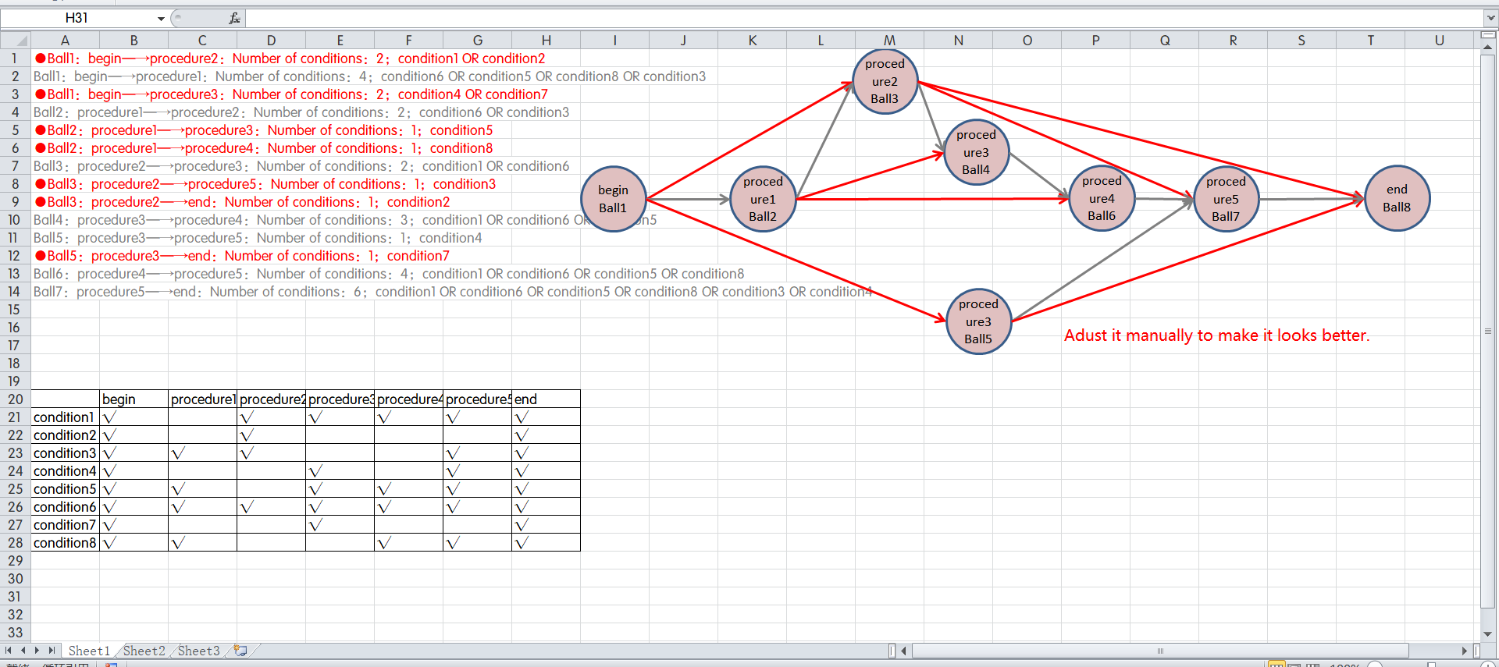The width and height of the screenshot is (1499, 667).
Task: Expand the formula bar with right-edge arrow
Action: tap(1490, 18)
